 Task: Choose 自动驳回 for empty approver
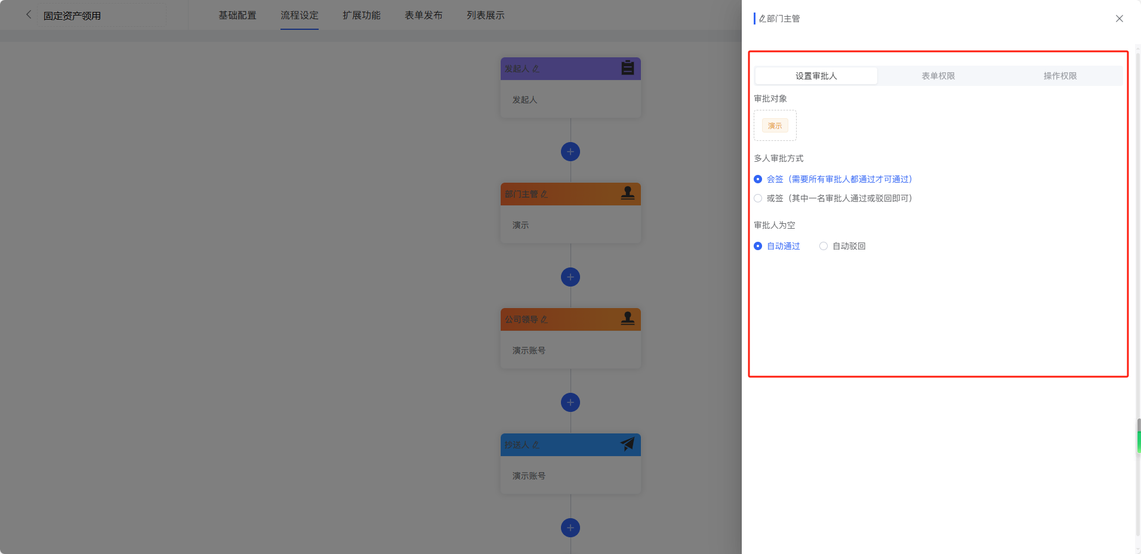(x=824, y=246)
